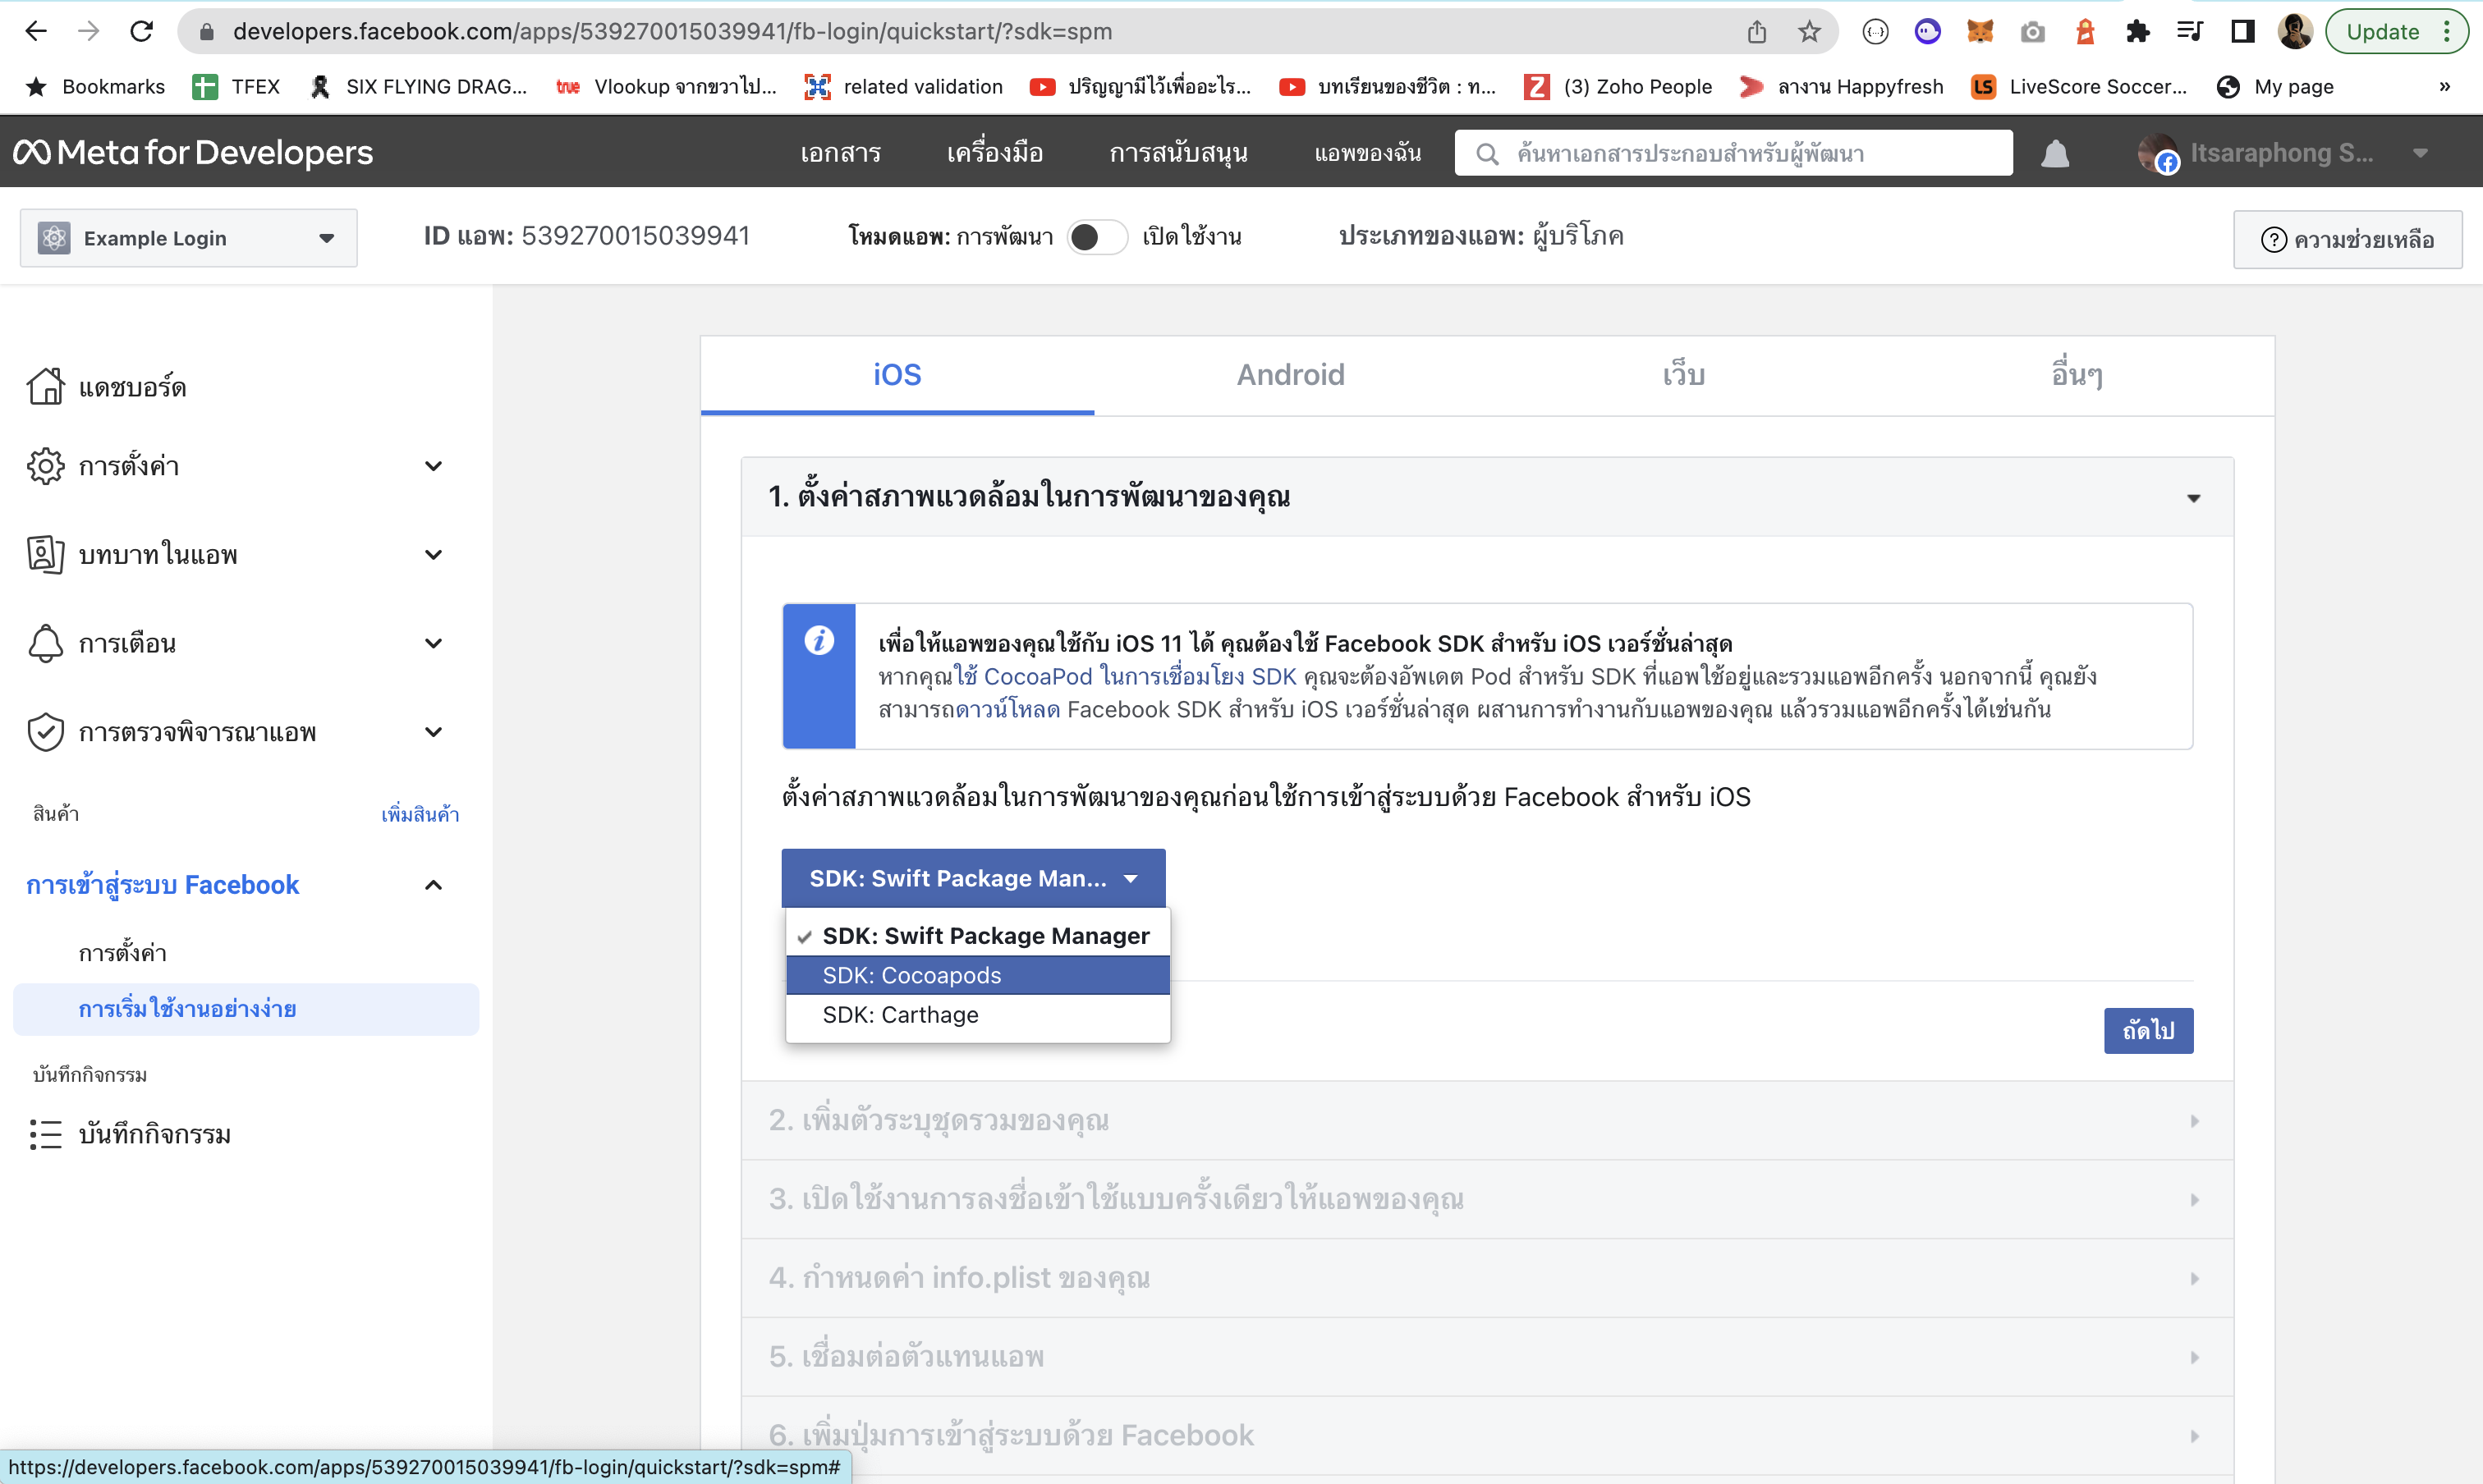Select SDK: Carthage option

click(x=977, y=1015)
